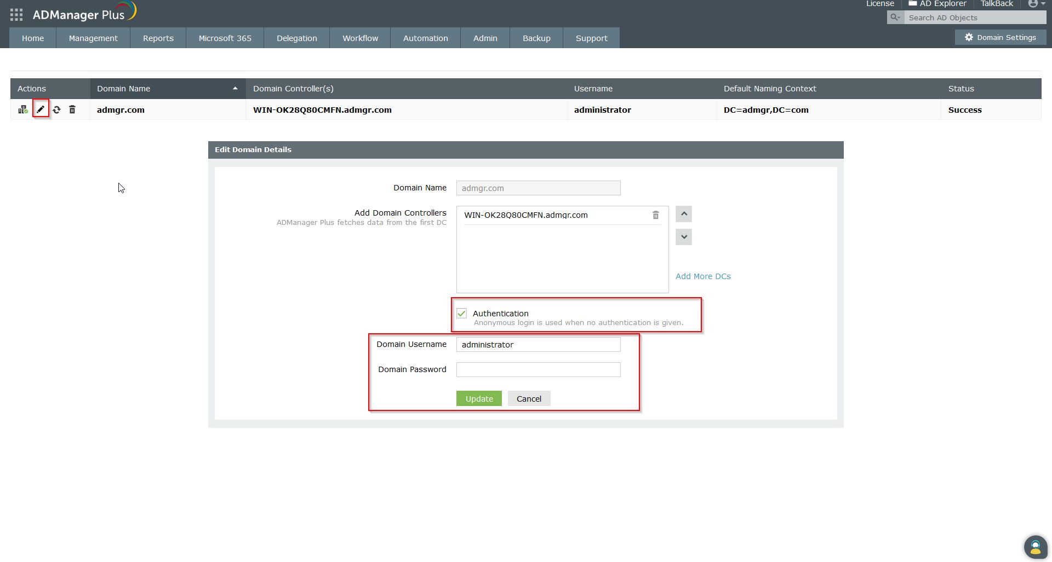Click the search magnifier icon
The height and width of the screenshot is (562, 1052).
click(x=895, y=18)
